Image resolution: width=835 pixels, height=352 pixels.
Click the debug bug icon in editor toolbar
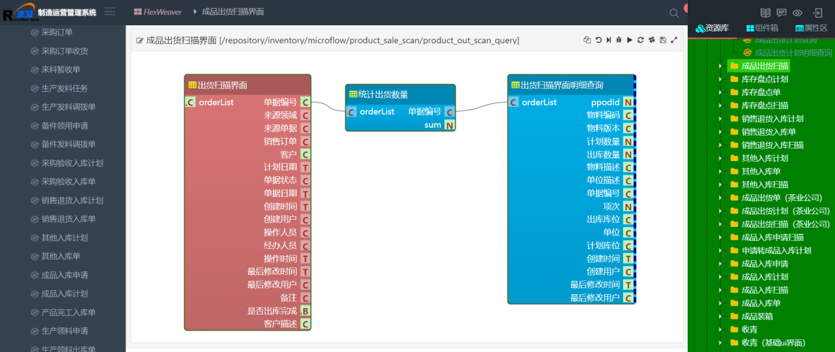point(619,41)
